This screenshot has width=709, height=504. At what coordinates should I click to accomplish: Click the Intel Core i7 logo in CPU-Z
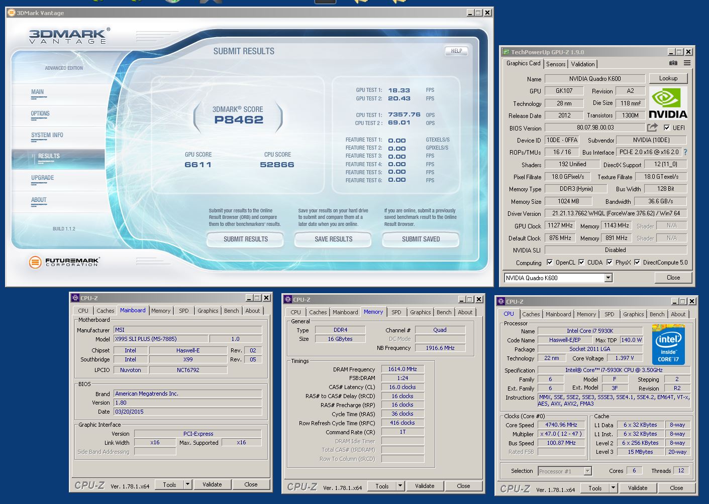tap(668, 345)
